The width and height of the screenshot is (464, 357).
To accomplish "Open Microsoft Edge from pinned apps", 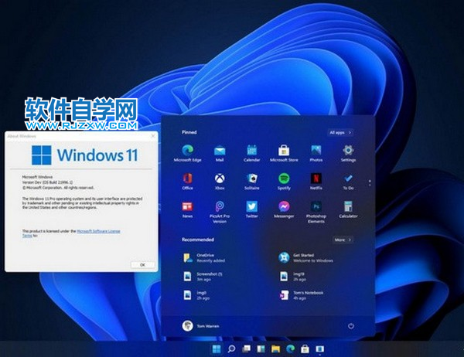I will pos(187,153).
